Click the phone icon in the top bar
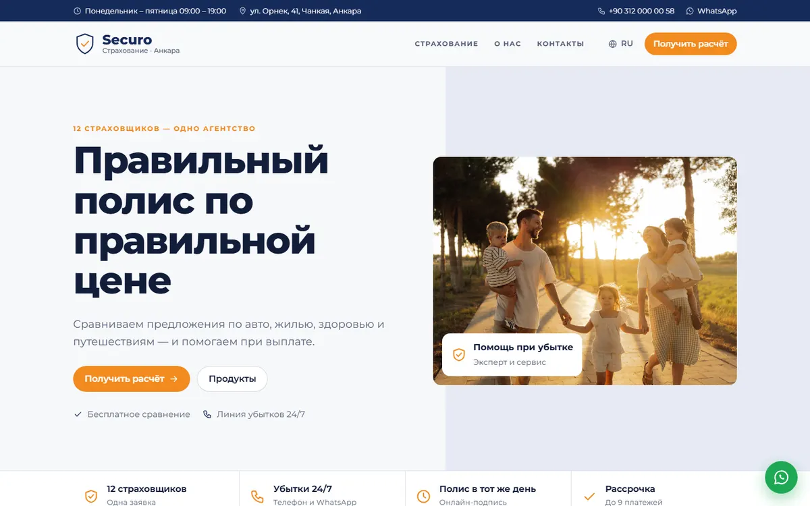810x506 pixels. pyautogui.click(x=601, y=11)
